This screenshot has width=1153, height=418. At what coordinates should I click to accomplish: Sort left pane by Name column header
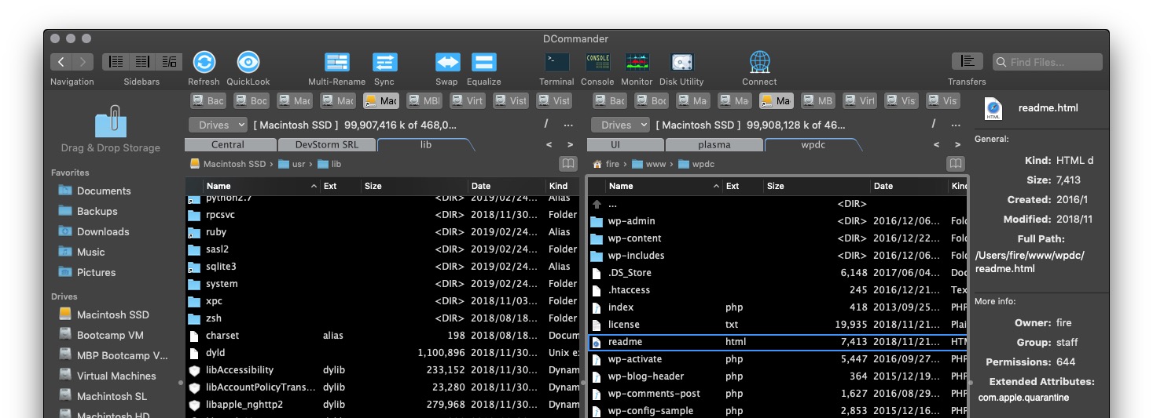click(x=262, y=186)
